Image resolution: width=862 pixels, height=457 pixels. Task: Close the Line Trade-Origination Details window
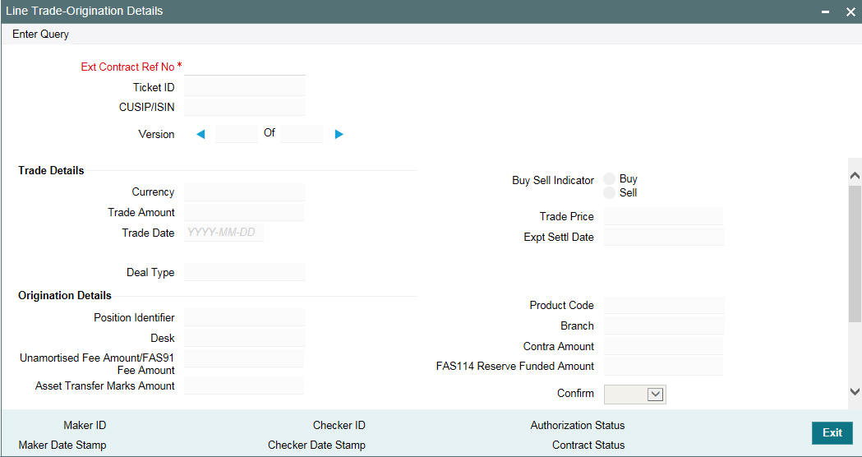(x=850, y=12)
